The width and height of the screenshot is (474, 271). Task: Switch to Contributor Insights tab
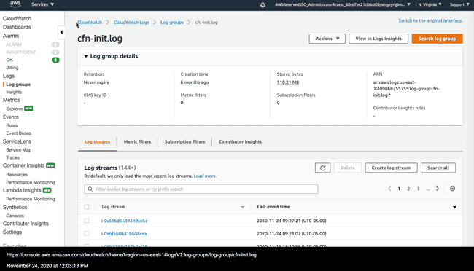[x=240, y=142]
